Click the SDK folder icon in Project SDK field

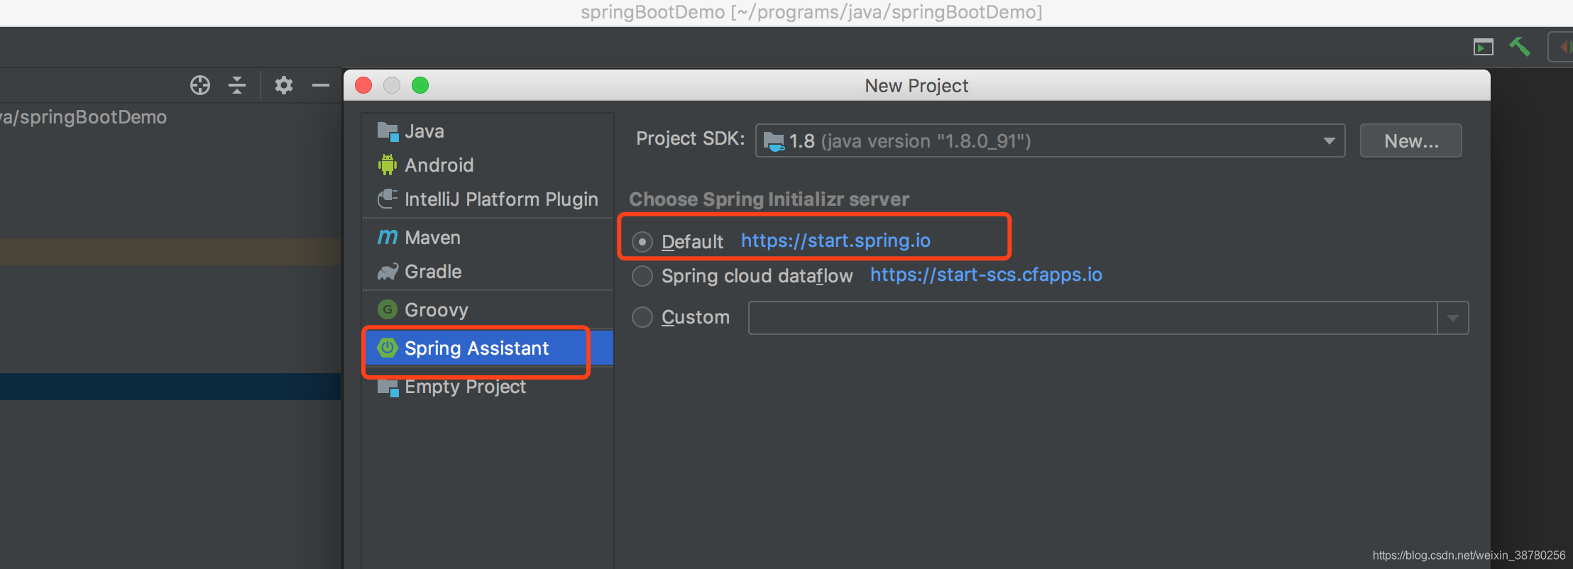pos(773,141)
